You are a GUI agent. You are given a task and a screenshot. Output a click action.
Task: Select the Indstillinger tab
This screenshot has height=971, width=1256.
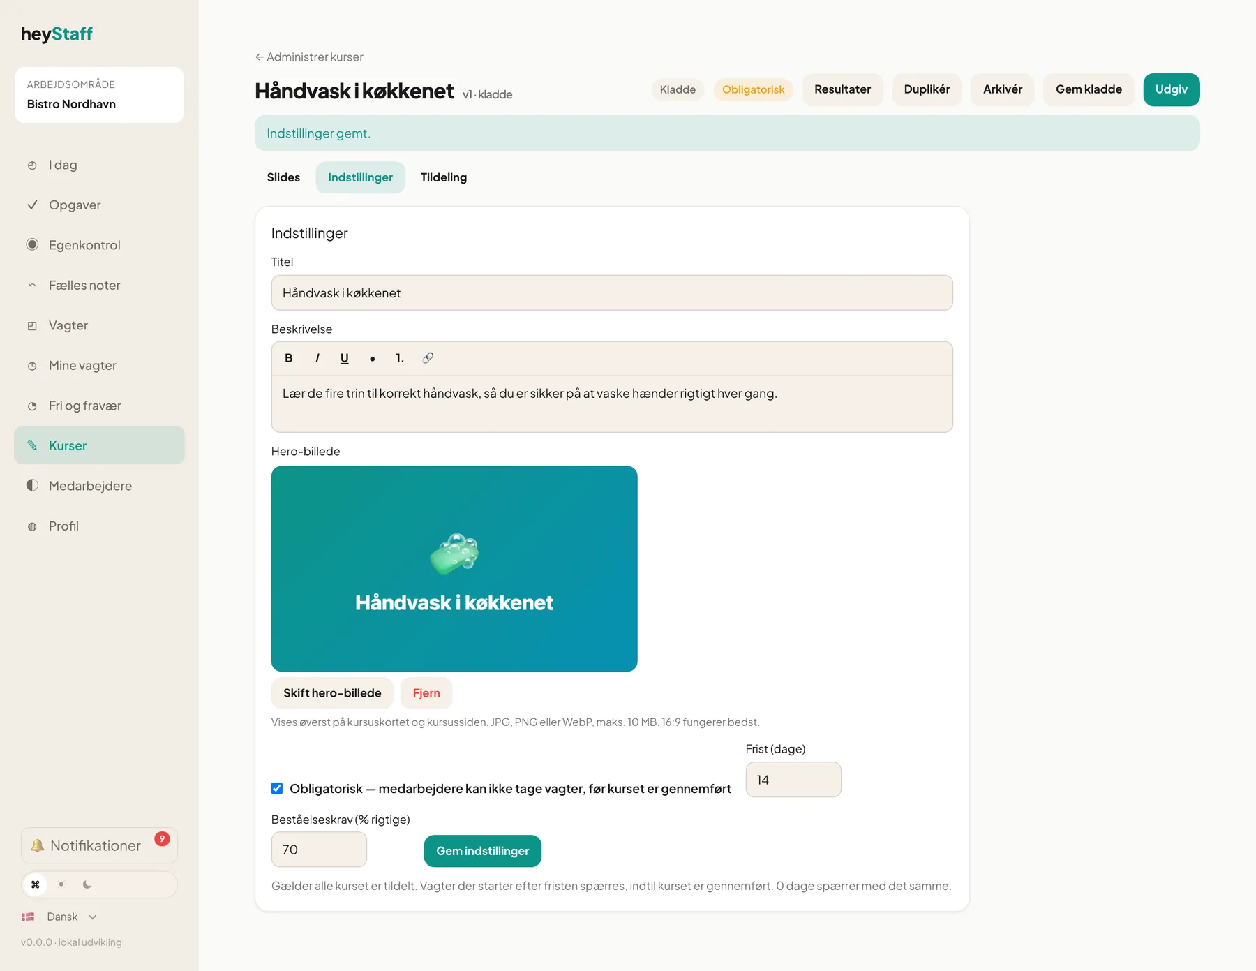point(360,177)
